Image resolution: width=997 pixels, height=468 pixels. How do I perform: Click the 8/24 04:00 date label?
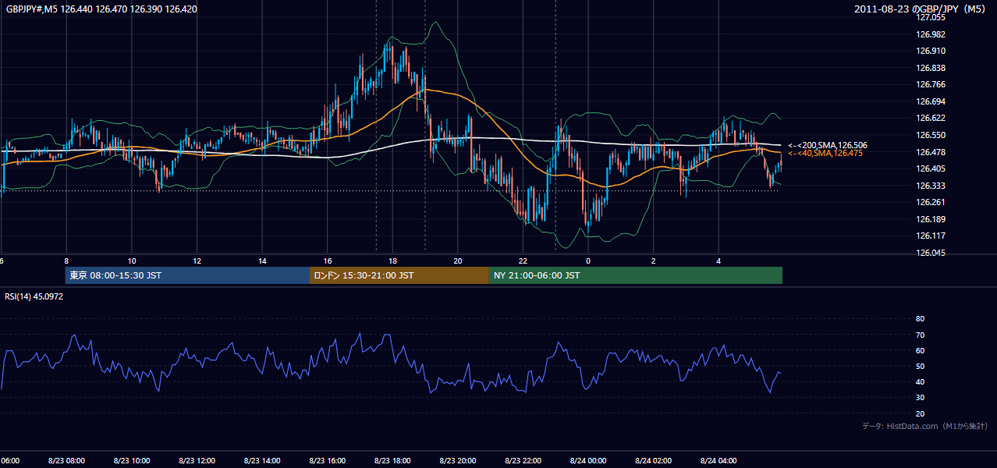pos(718,461)
